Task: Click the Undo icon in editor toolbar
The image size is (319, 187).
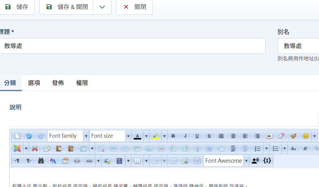Action: 29,136
